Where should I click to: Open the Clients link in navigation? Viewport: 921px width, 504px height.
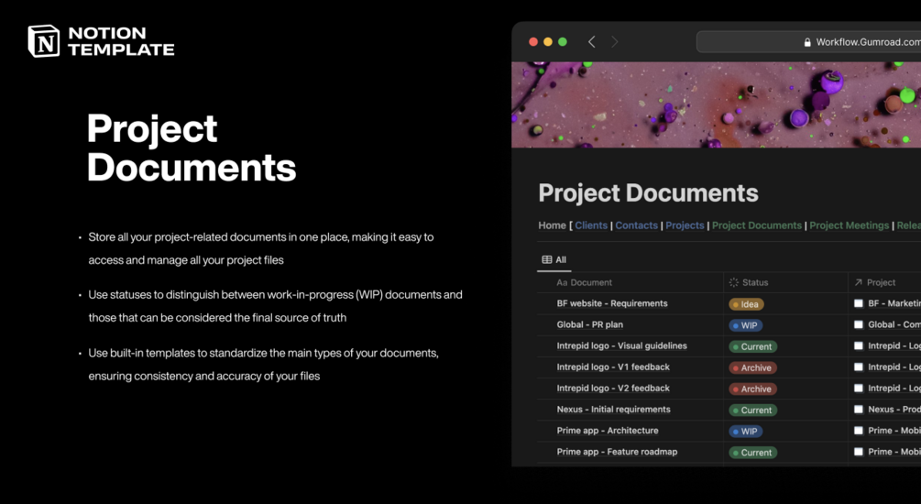(x=591, y=225)
